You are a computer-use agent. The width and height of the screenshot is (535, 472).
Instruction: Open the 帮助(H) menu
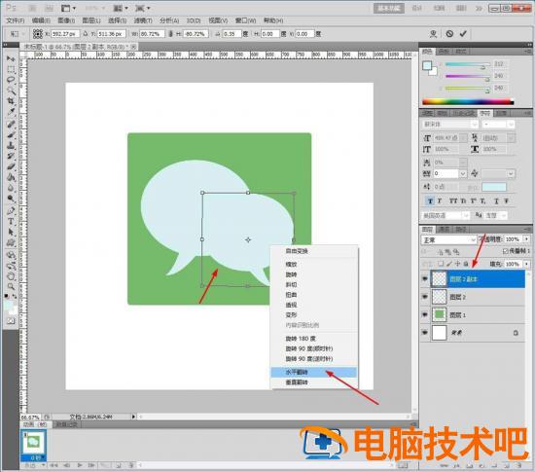pos(273,20)
